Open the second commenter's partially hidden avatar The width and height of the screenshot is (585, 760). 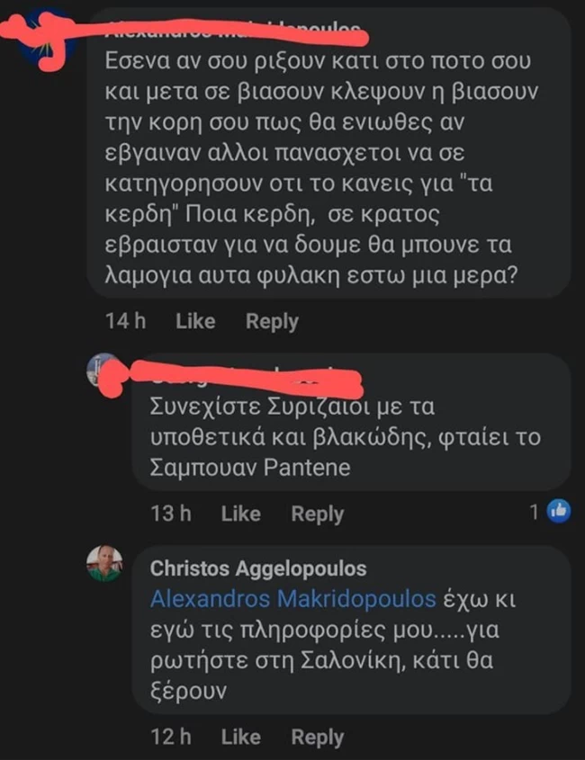point(103,371)
